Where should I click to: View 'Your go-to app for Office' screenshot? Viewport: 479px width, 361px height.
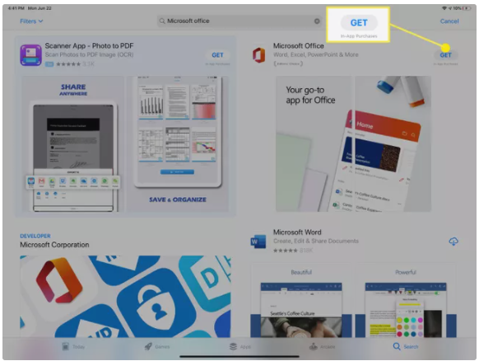point(314,144)
